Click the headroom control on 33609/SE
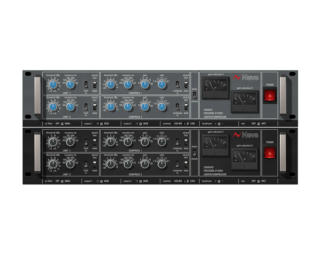324x254 pixels. coord(219,181)
